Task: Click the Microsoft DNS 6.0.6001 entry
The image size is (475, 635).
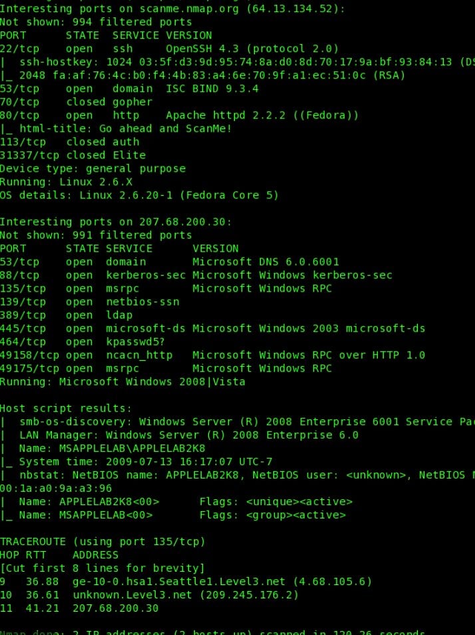Action: tap(266, 262)
